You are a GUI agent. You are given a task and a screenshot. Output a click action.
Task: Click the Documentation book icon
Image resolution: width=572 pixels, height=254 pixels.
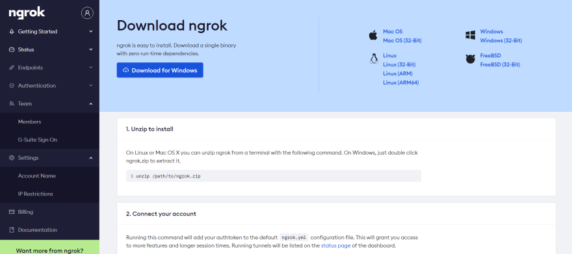[x=11, y=230]
